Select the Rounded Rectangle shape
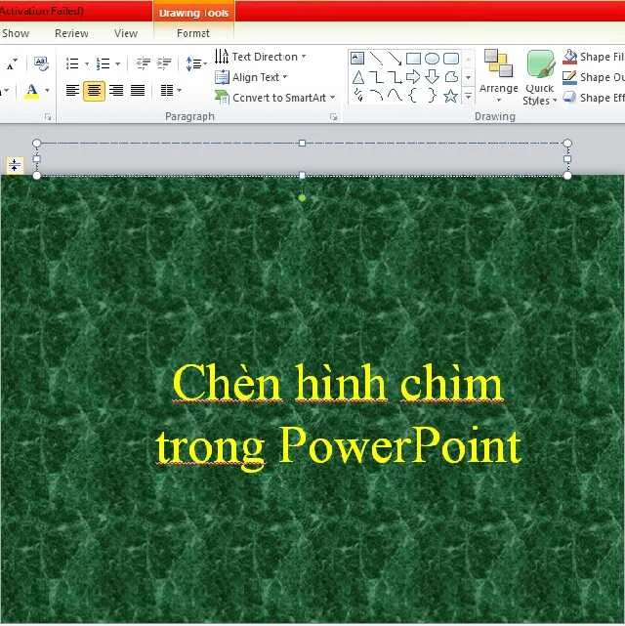 click(451, 59)
